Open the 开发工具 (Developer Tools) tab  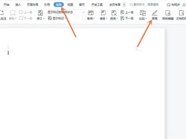[x=97, y=5]
